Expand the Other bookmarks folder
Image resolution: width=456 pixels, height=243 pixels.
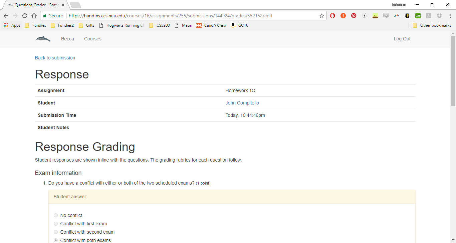[432, 25]
